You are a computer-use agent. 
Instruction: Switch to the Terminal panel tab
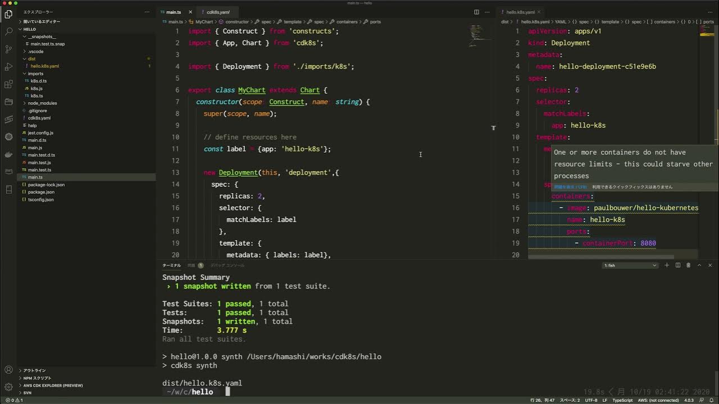click(x=171, y=265)
